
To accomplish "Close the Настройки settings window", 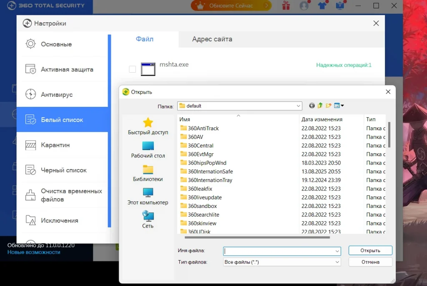I will click(x=376, y=23).
